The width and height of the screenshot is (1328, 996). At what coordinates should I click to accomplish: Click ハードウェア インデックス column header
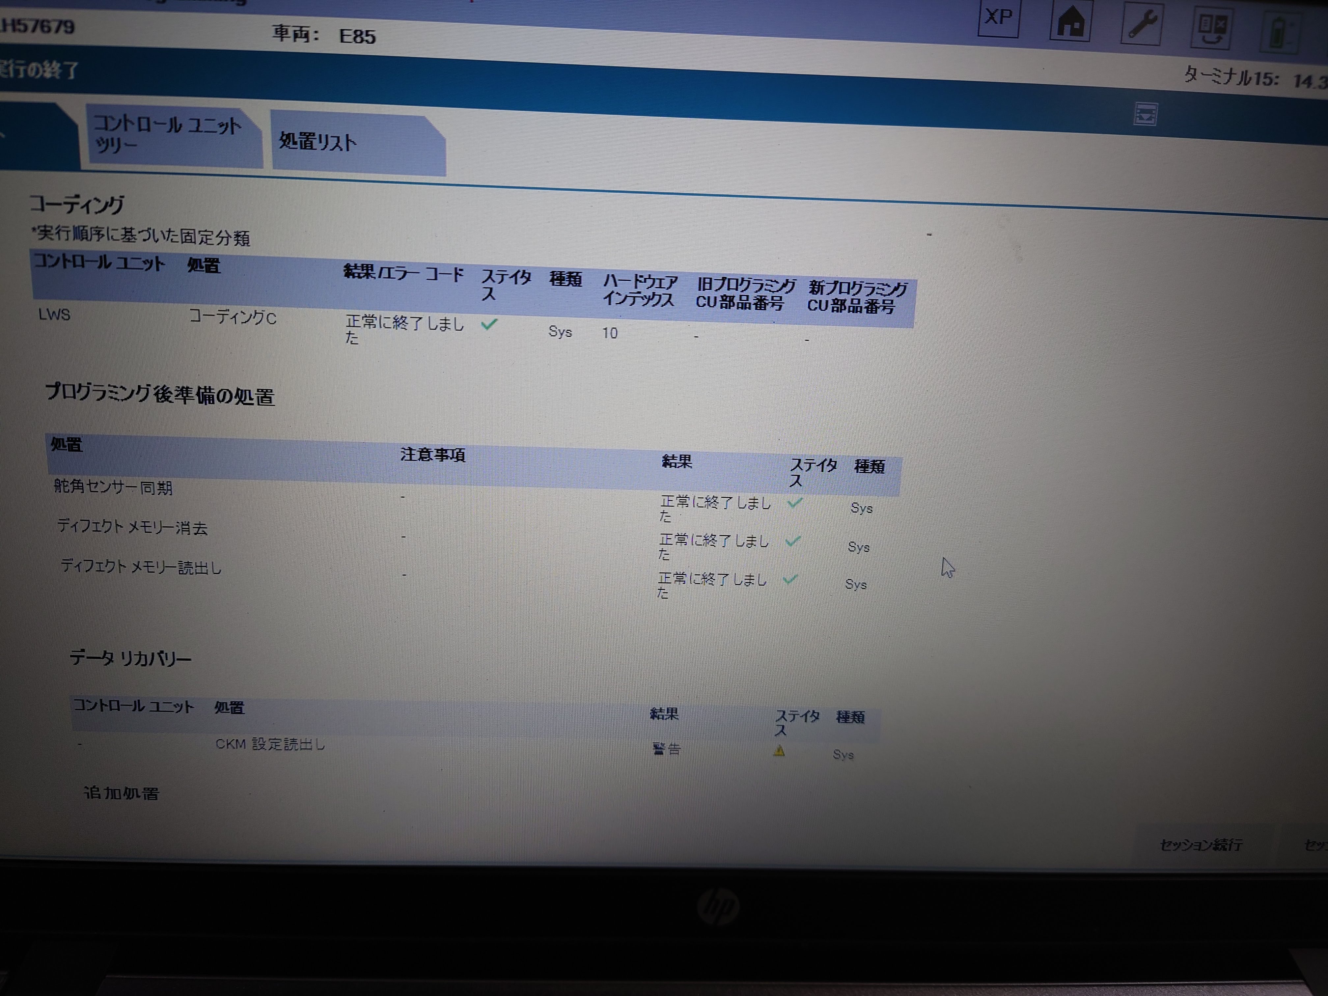click(x=640, y=290)
